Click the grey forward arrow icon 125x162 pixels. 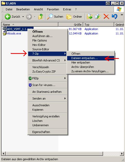tap(29, 17)
